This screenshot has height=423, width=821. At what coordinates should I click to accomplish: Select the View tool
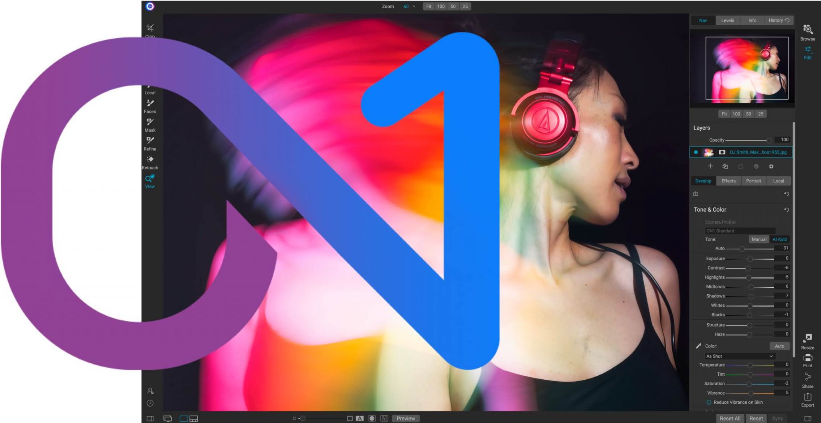coord(150,181)
